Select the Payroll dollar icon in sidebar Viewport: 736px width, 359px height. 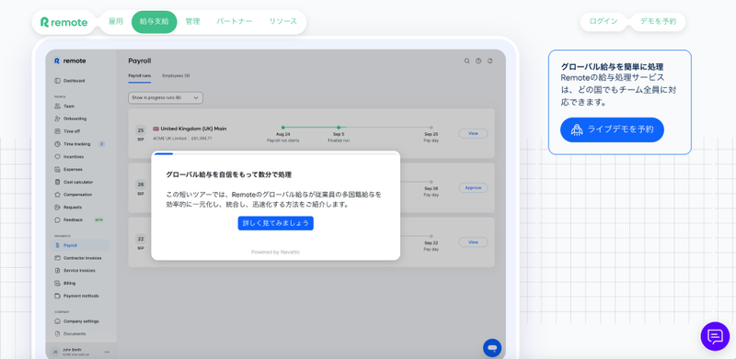click(57, 245)
